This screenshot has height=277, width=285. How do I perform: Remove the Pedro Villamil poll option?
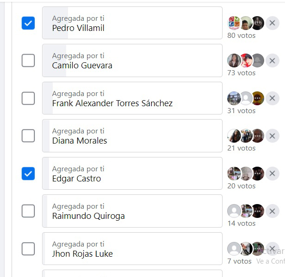(x=272, y=23)
